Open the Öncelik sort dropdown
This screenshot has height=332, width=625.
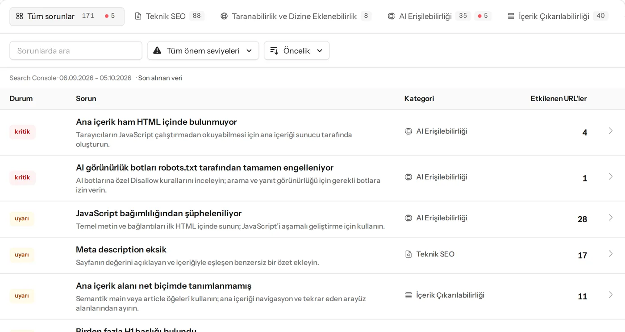click(x=297, y=50)
